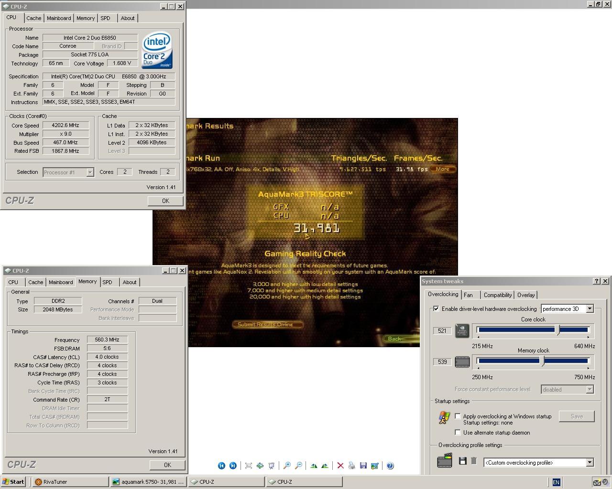Open About tab in bottom CPU-Z window

pyautogui.click(x=130, y=282)
